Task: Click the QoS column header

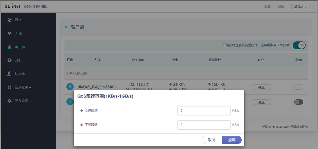Action: (x=261, y=60)
